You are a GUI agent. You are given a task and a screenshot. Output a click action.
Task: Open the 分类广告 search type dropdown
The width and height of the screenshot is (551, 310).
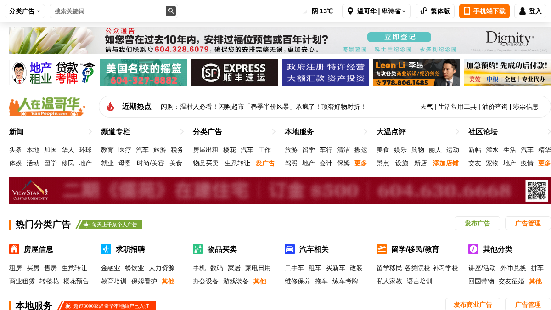click(25, 11)
